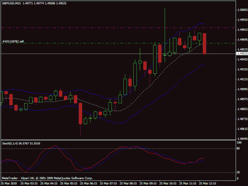Select the latest large red candlestick
This screenshot has width=248, height=186.
[204, 44]
